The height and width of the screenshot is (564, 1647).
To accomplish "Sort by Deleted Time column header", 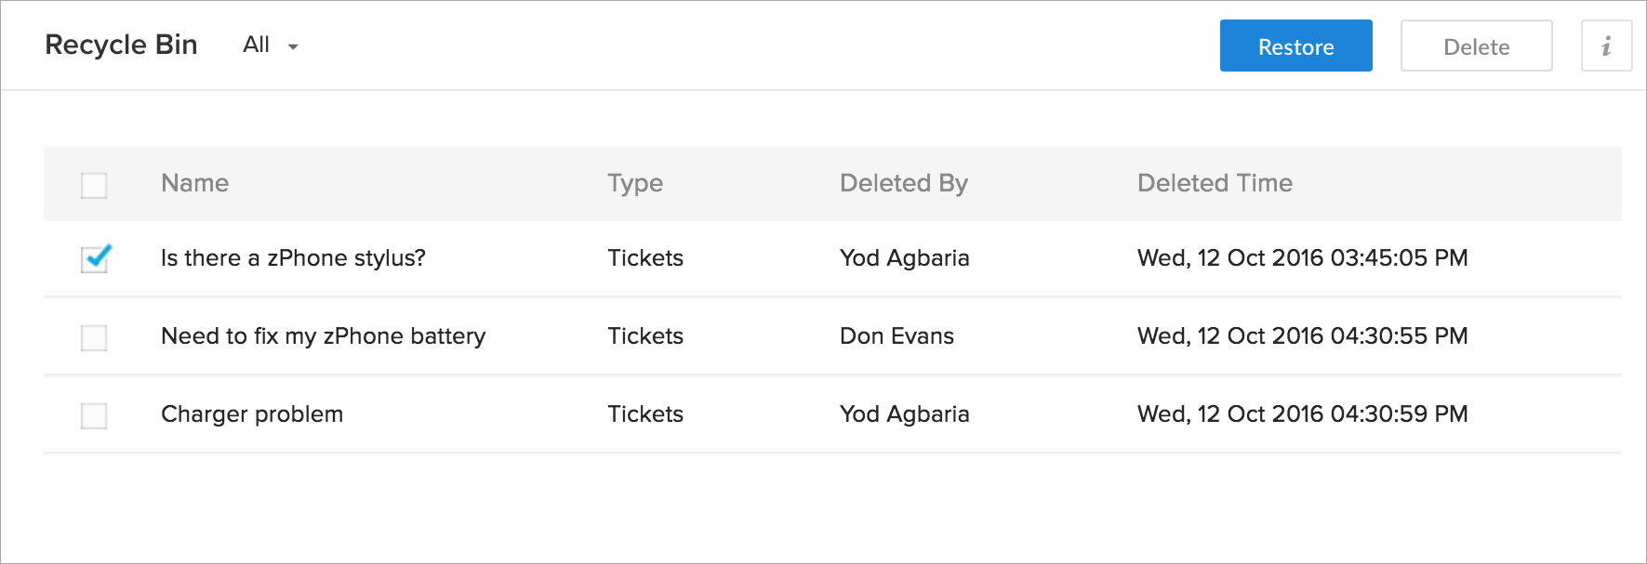I will [x=1215, y=183].
